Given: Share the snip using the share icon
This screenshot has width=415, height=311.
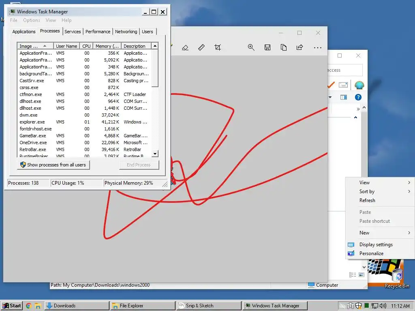Looking at the screenshot, I should pyautogui.click(x=299, y=48).
